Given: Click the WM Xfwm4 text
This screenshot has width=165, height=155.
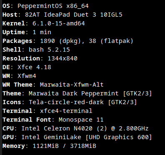Looking at the screenshot, I should 19,76.
